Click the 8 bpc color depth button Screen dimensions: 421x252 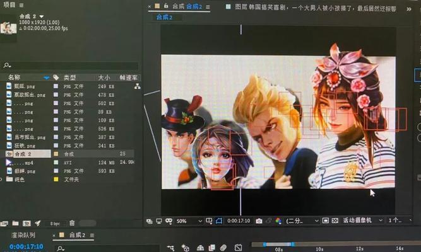click(x=55, y=223)
